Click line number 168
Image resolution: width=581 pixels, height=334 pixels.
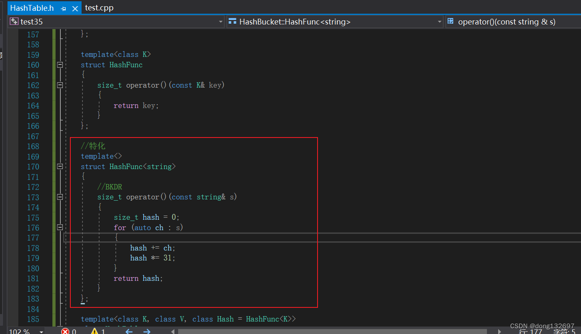[33, 146]
